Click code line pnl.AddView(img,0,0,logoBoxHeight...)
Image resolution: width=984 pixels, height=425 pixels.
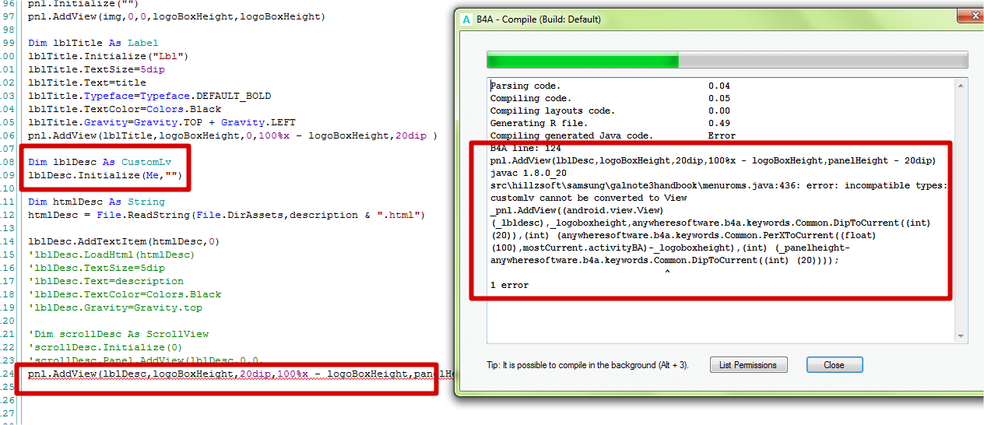(x=177, y=16)
